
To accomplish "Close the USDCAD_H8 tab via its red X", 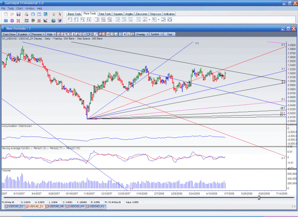I will pyautogui.click(x=47, y=207).
